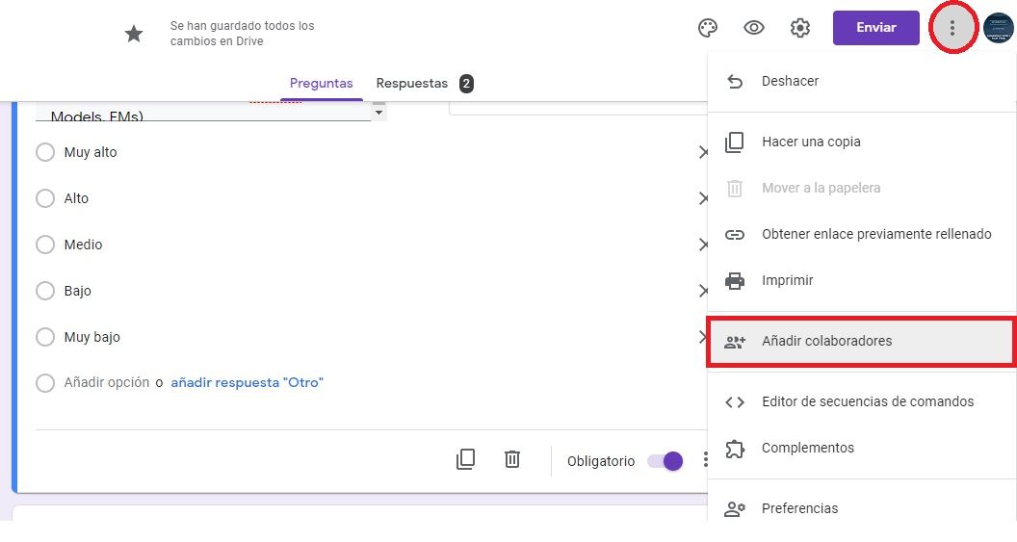
Task: Open Complementos from the menu
Action: (861, 448)
